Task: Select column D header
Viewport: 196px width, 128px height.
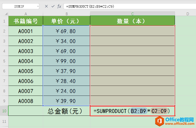Action: (188, 14)
